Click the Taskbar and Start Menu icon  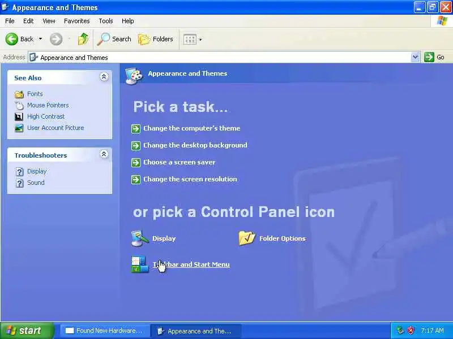[x=140, y=264]
